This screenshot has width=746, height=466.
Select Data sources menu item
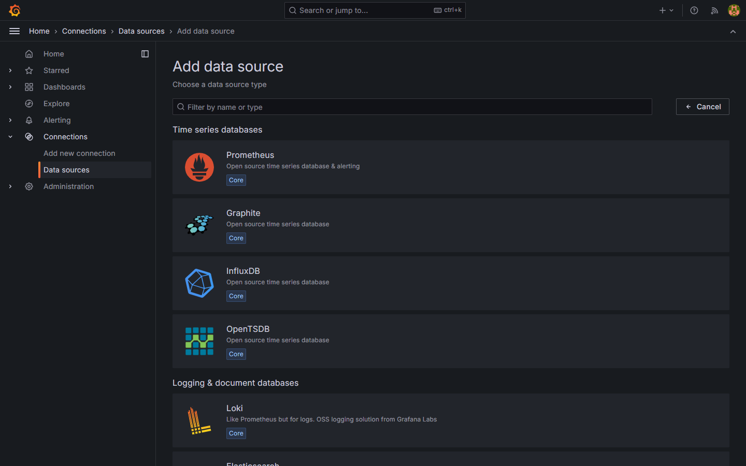coord(95,170)
